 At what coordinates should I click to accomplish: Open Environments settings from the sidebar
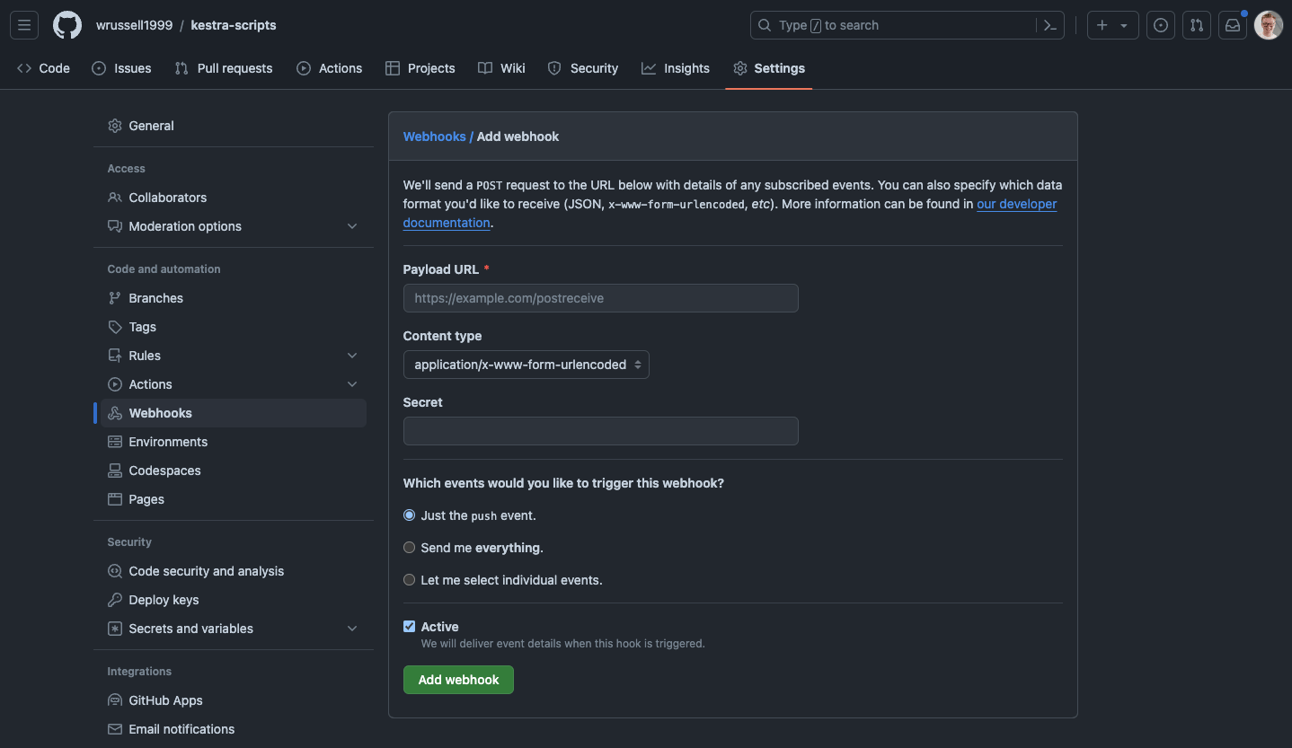point(167,441)
